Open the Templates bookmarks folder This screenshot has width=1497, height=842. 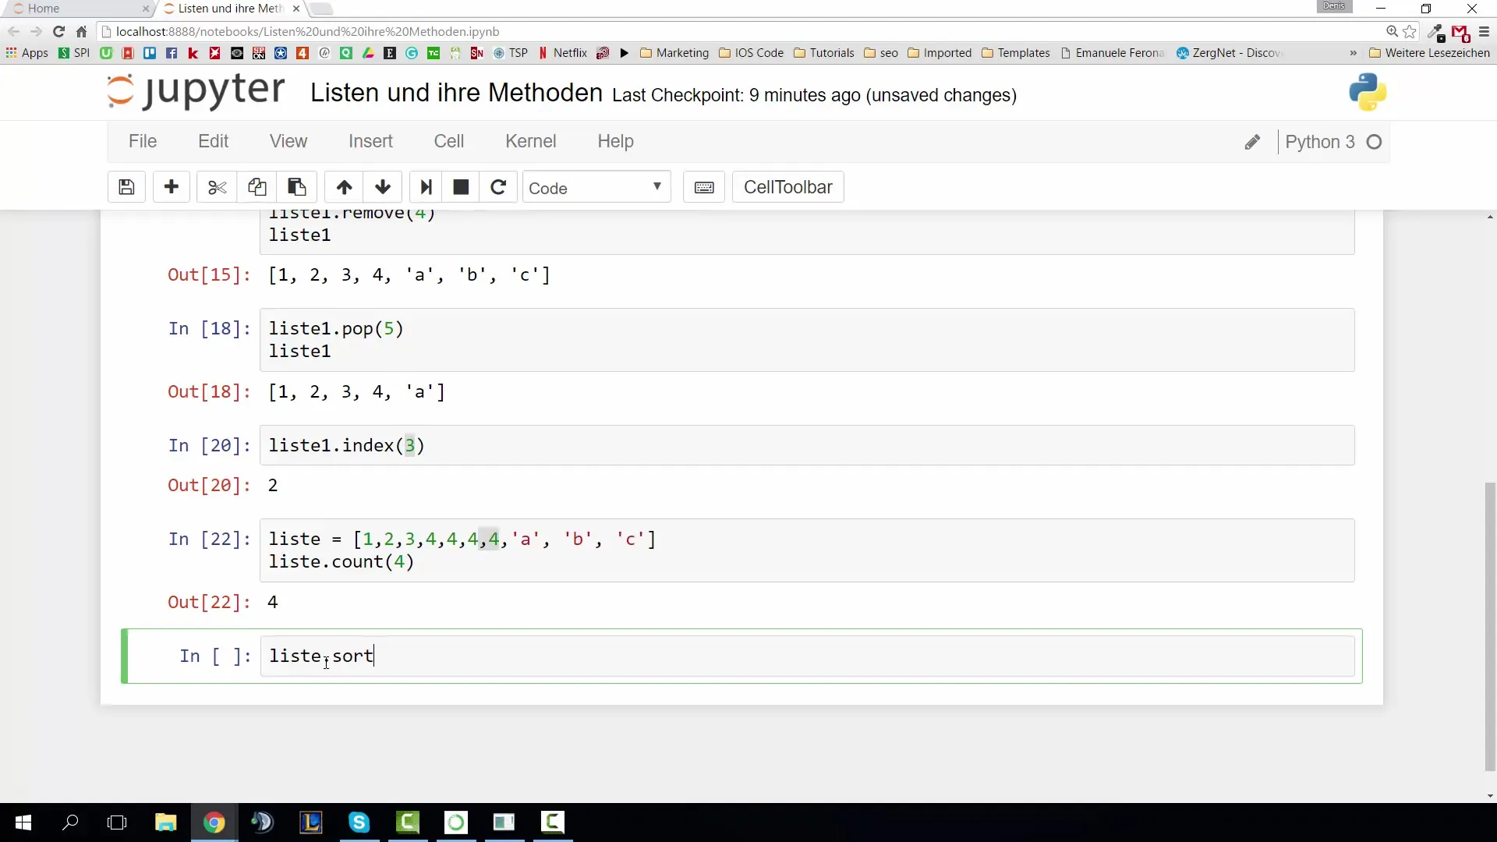(x=1016, y=53)
